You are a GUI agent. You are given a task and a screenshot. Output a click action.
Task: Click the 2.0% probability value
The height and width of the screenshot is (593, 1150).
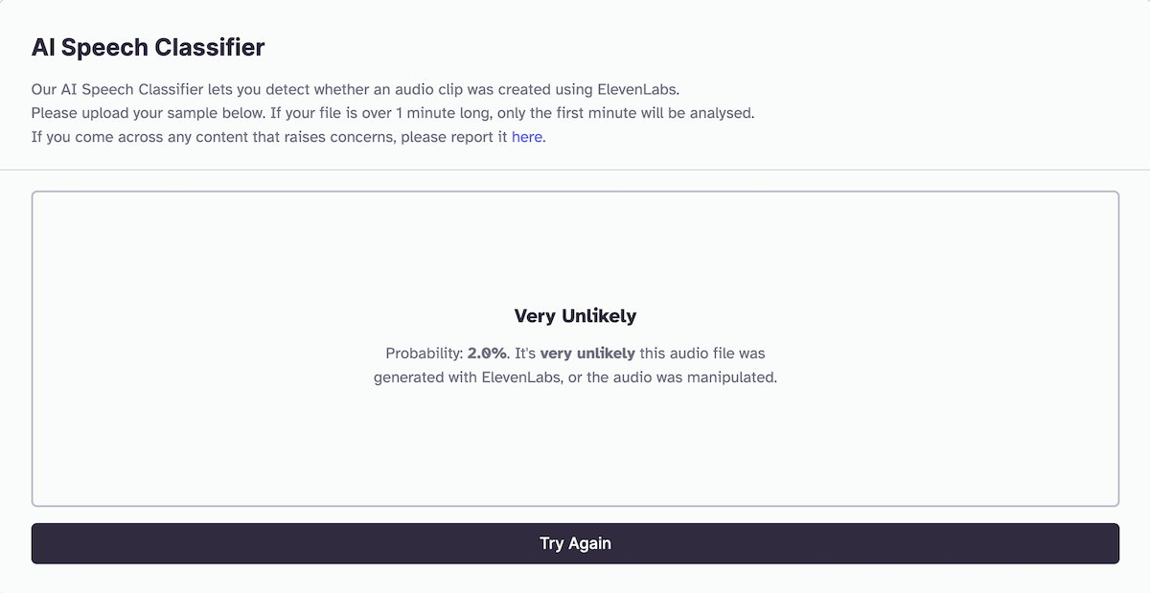[486, 353]
